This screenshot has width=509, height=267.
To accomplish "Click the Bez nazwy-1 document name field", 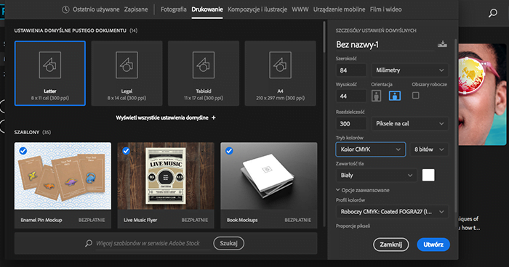I will click(x=385, y=44).
